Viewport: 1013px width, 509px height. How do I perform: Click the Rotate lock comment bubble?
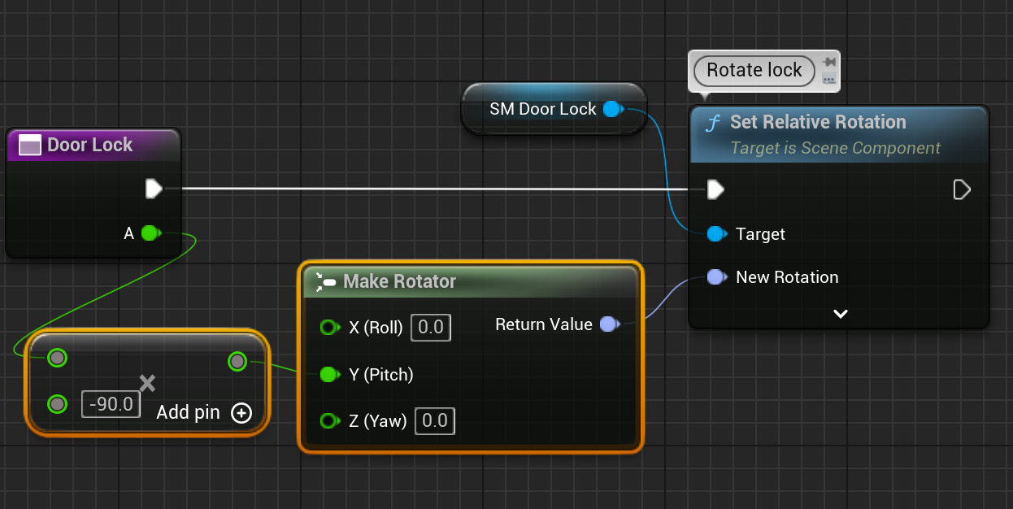point(754,70)
